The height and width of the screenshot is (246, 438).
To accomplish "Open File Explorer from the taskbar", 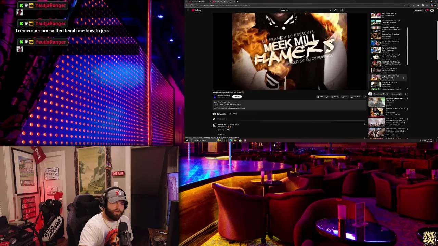I will [x=235, y=140].
